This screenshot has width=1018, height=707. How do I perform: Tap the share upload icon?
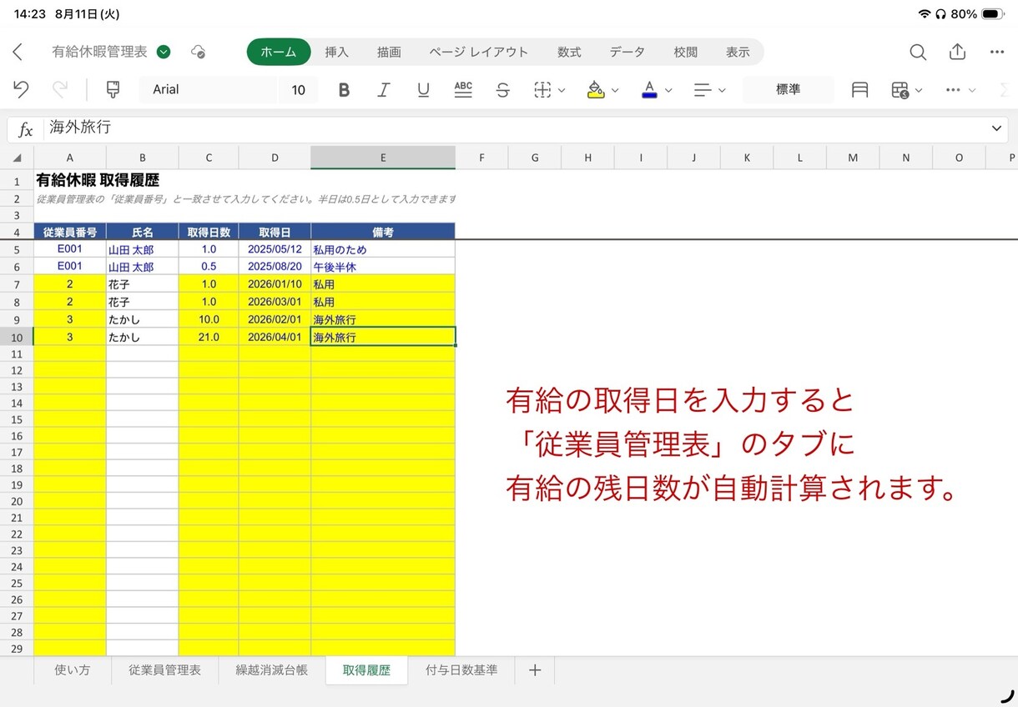pyautogui.click(x=957, y=52)
